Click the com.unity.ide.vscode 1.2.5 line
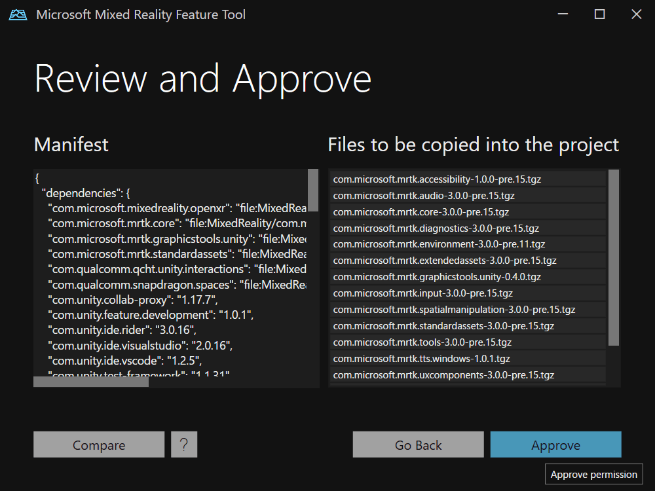 point(125,360)
